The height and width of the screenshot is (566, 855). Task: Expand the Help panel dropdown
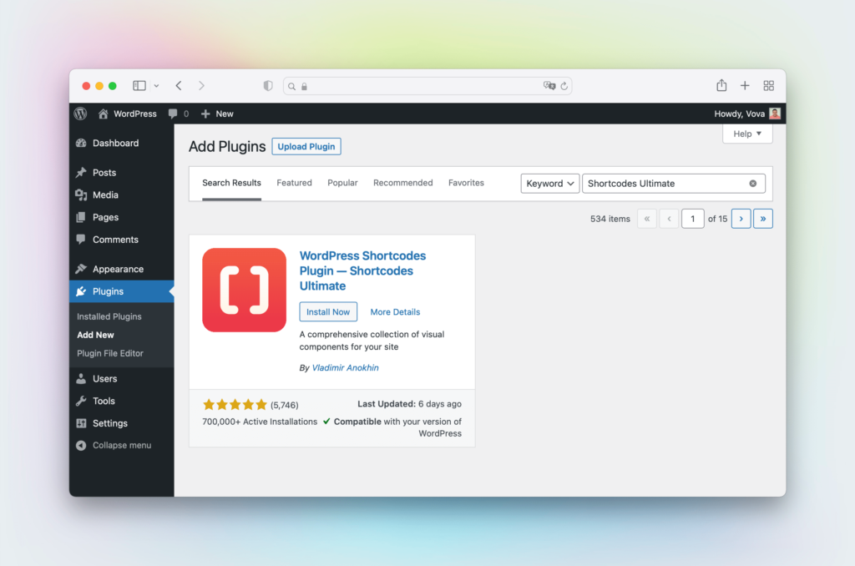[747, 134]
